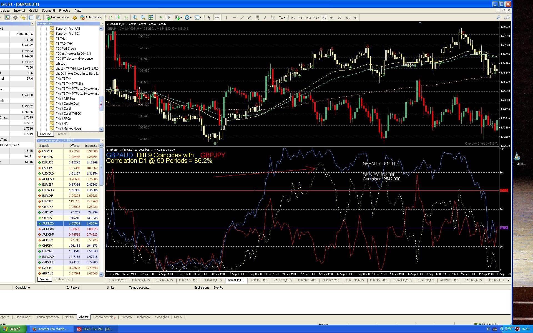Click the Navigator panel scrollbar down arrow
533x333 pixels.
101,129
